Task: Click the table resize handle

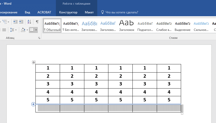Action: point(182,113)
